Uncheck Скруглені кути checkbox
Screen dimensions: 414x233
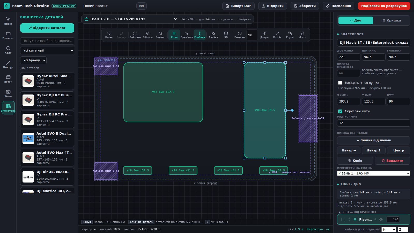pos(340,111)
